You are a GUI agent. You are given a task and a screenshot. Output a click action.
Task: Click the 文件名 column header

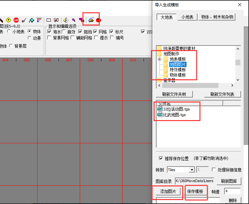coord(189,103)
